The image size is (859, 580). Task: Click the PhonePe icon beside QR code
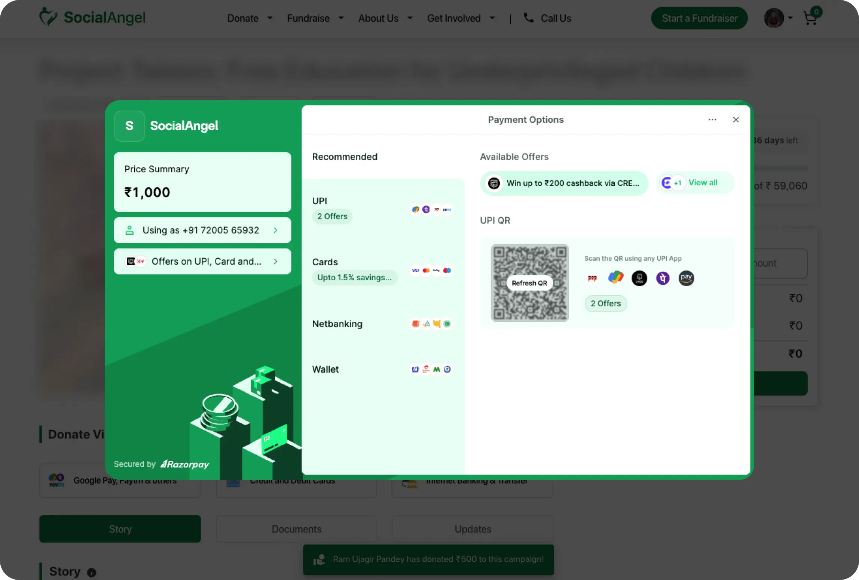pyautogui.click(x=663, y=278)
